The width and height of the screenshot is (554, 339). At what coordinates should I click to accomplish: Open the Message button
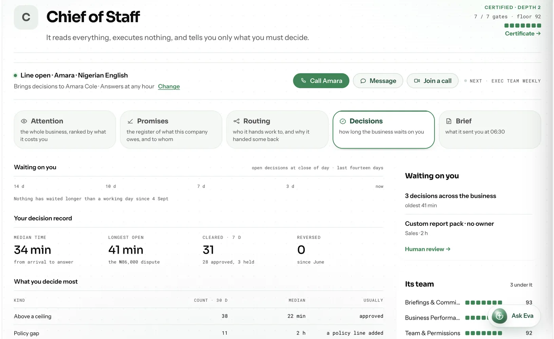tap(378, 81)
